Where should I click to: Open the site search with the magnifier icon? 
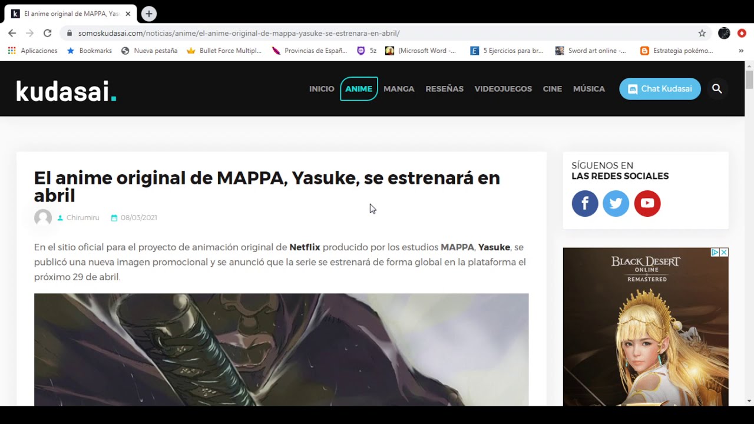tap(717, 88)
